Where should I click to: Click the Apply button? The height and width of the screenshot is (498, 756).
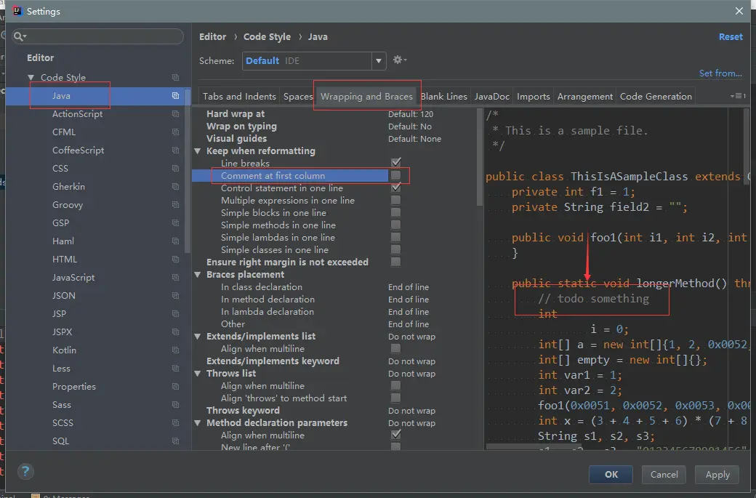[x=717, y=475]
